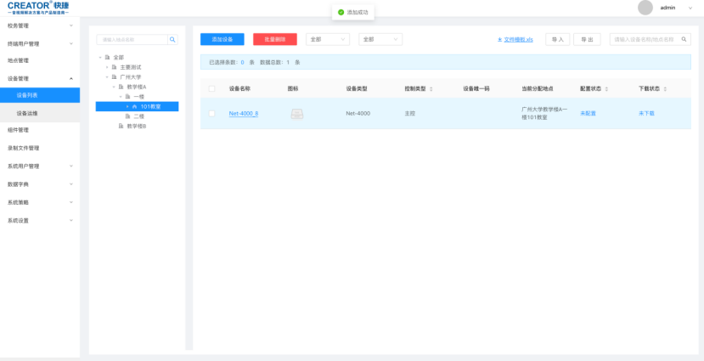704x361 pixels.
Task: Select 教学楼B in the location tree
Action: tap(137, 126)
